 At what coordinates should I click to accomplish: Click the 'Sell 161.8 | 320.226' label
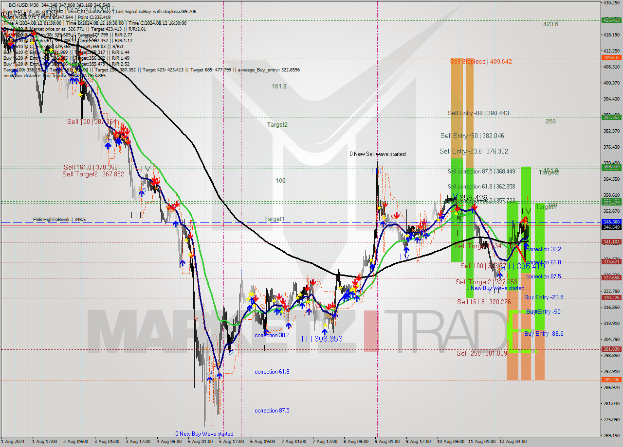[484, 302]
